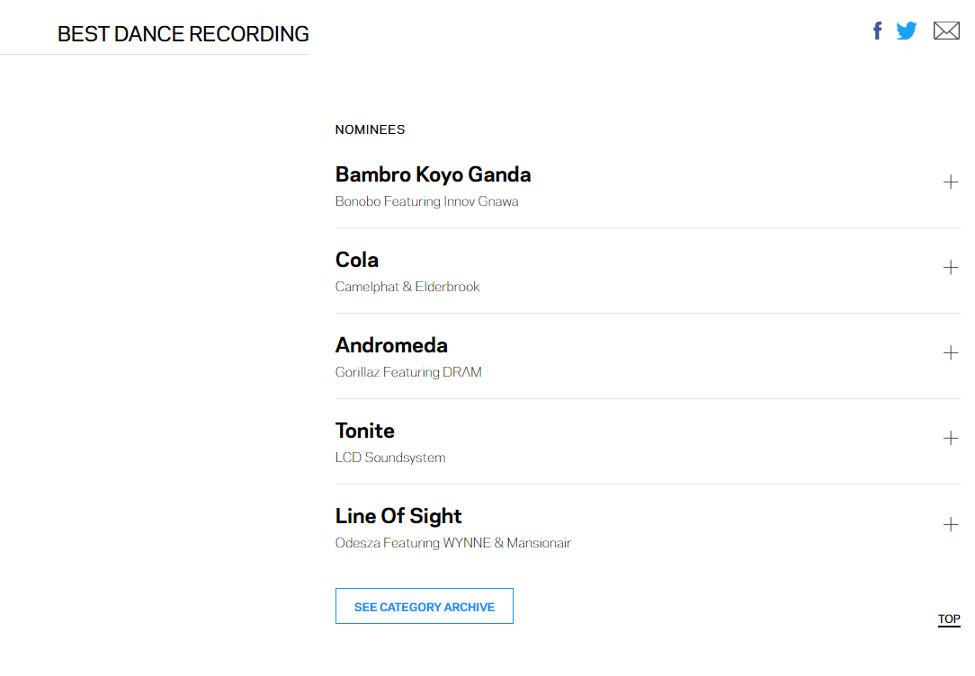Open Bambro Koyo Ganda title
The image size is (975, 676).
433,174
